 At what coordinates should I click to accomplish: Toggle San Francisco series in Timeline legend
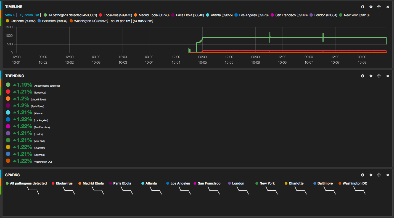pos(289,15)
